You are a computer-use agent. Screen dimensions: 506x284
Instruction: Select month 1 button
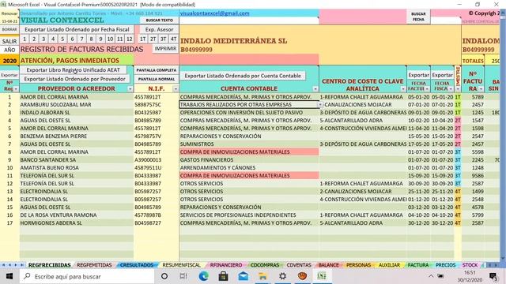tap(25, 39)
